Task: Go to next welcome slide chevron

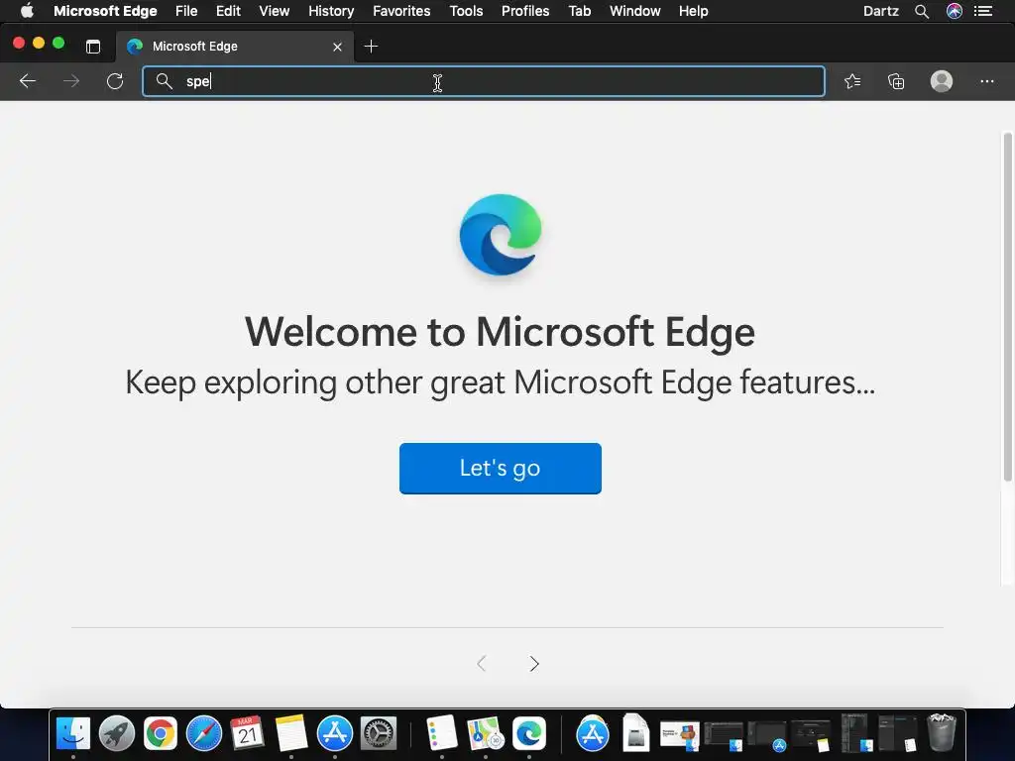Action: (x=534, y=663)
